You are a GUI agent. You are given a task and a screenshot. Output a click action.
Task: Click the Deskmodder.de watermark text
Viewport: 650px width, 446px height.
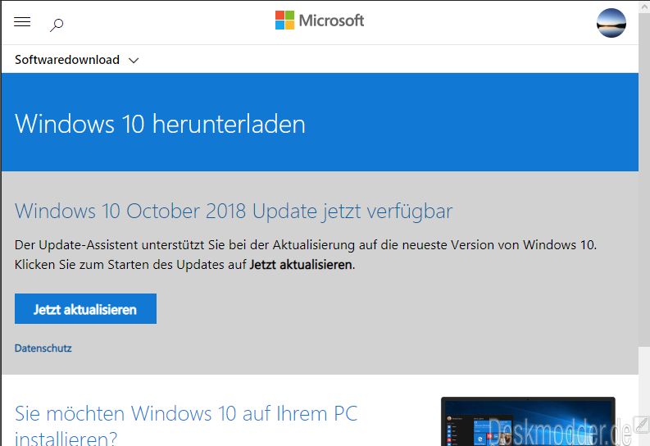point(560,432)
